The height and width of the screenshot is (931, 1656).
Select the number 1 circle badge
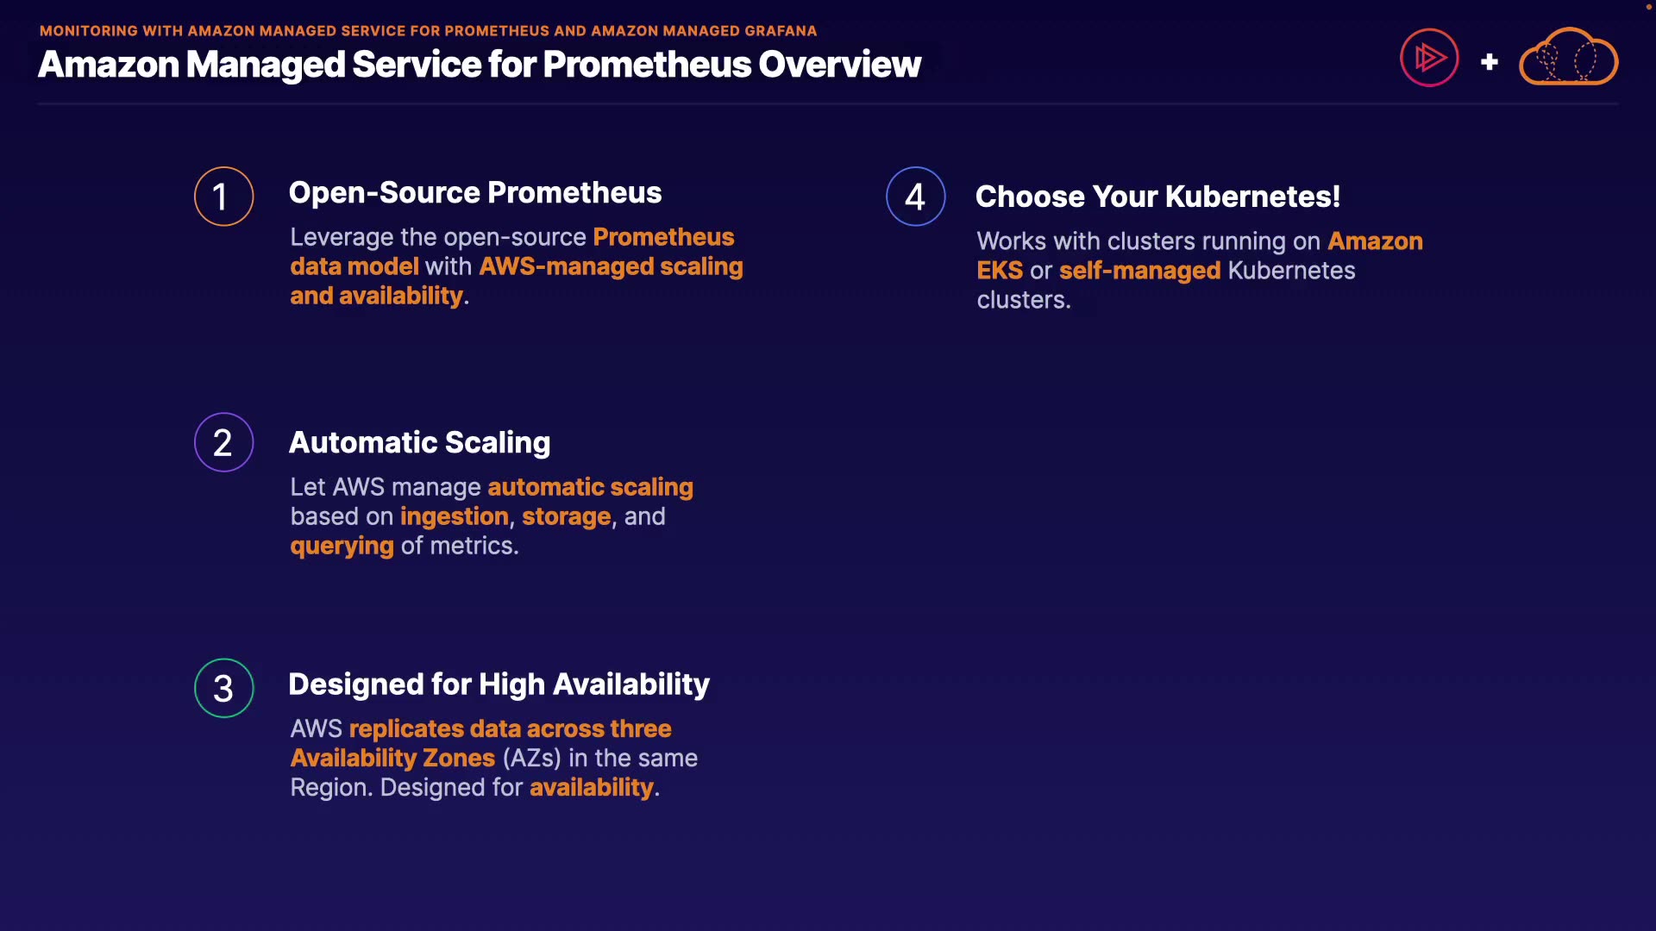click(223, 197)
